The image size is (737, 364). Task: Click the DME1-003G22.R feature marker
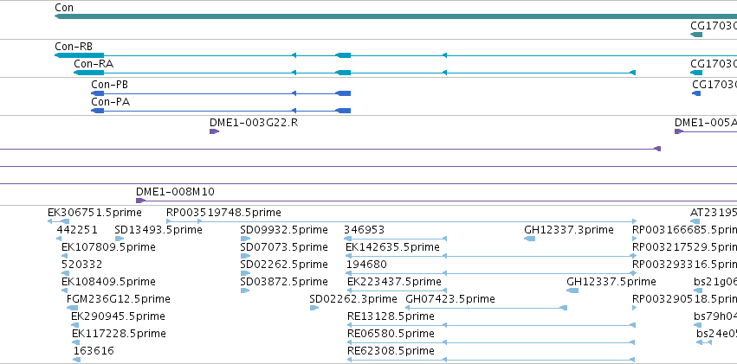click(214, 131)
